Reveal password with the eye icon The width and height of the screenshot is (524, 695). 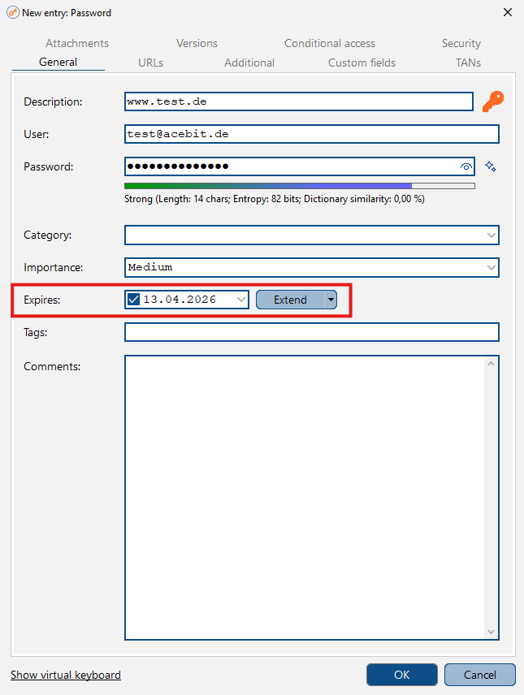coord(466,166)
